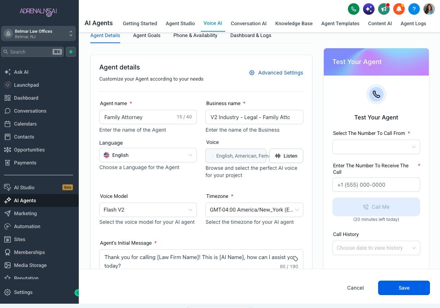Select the Agent Details sub-tab
Viewport: 440px width, 308px height.
105,35
